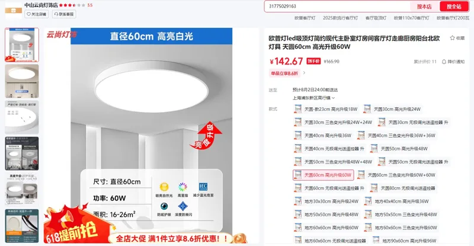The width and height of the screenshot is (474, 246).
Task: Click the selected variant 天圆60cm 高光升级60W
Action: pos(323,175)
